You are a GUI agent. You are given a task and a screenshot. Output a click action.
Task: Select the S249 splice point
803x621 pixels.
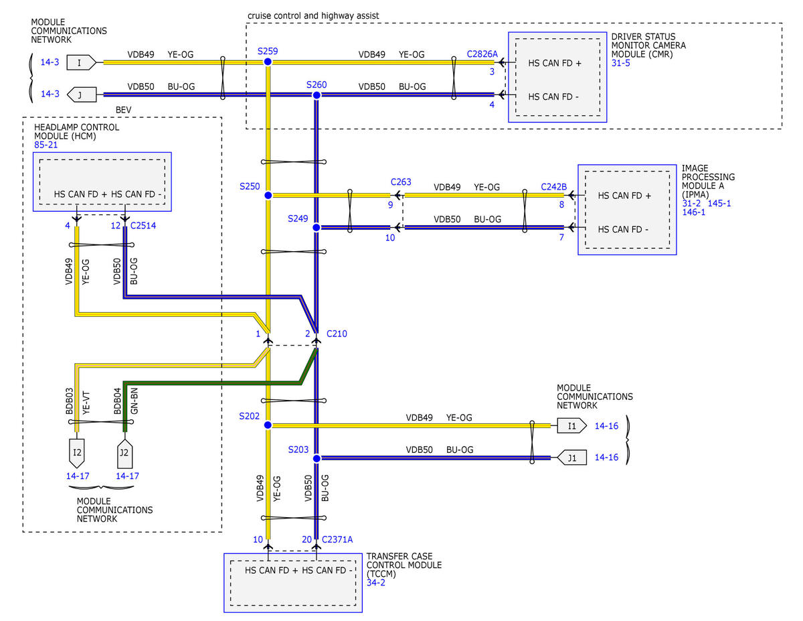tap(317, 228)
